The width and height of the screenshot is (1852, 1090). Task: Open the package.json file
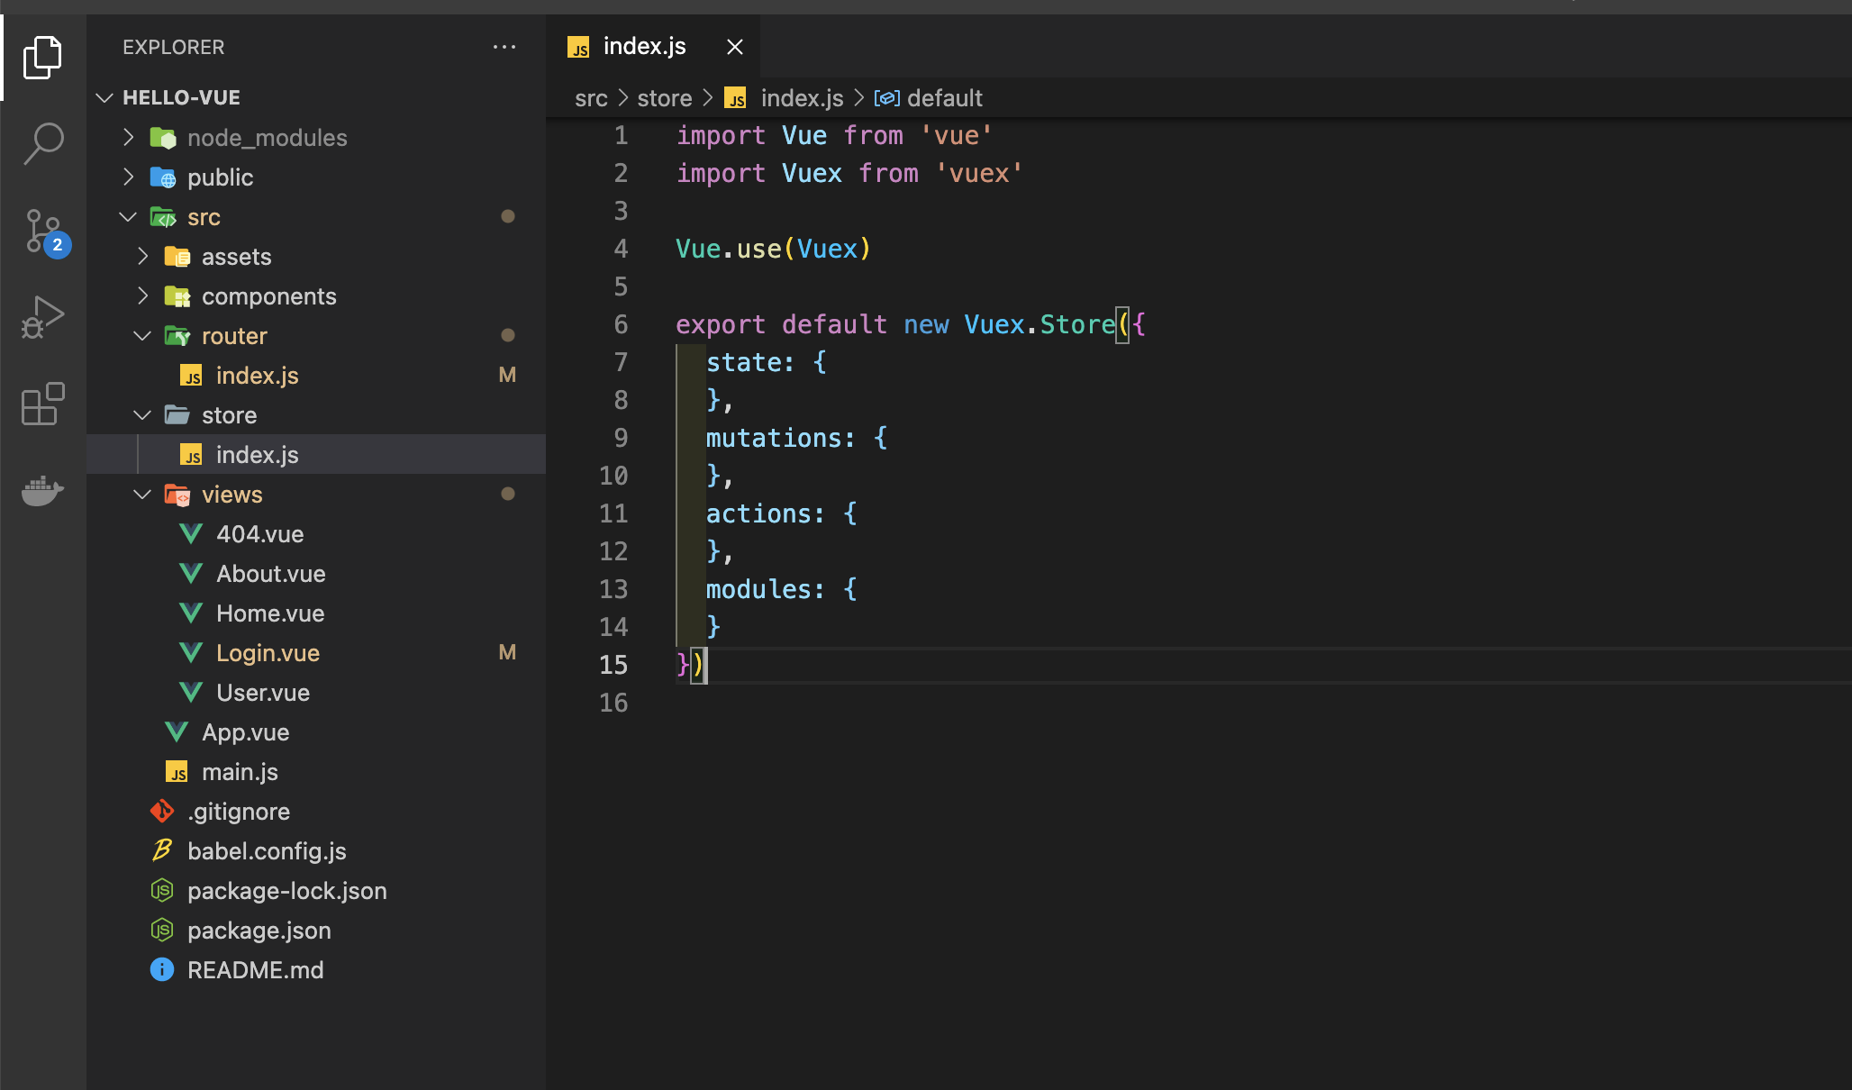[316, 930]
